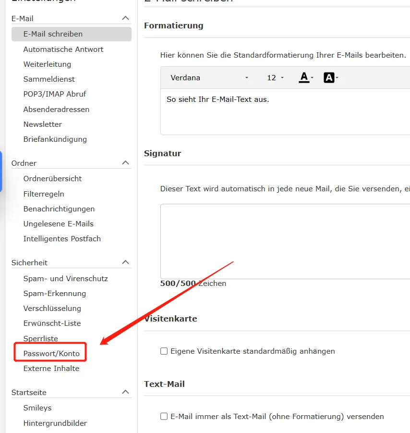Open the Sperrliste page
Screen dimensions: 410x433
40,338
